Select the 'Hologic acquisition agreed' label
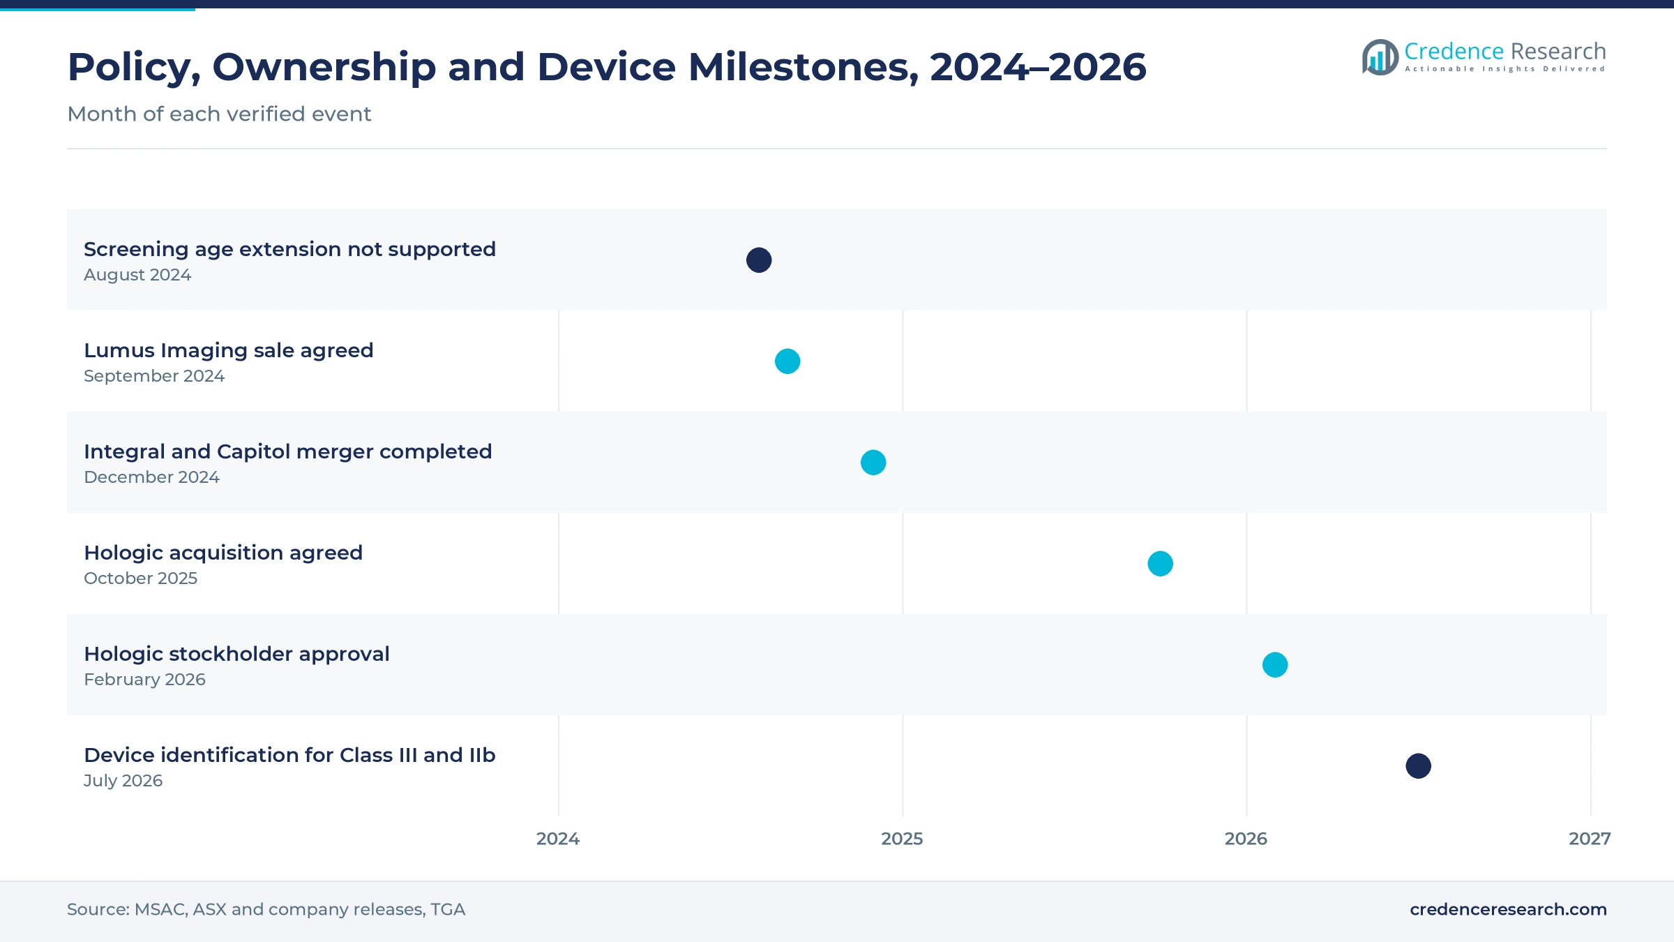Screen dimensions: 1674x942 coord(223,553)
